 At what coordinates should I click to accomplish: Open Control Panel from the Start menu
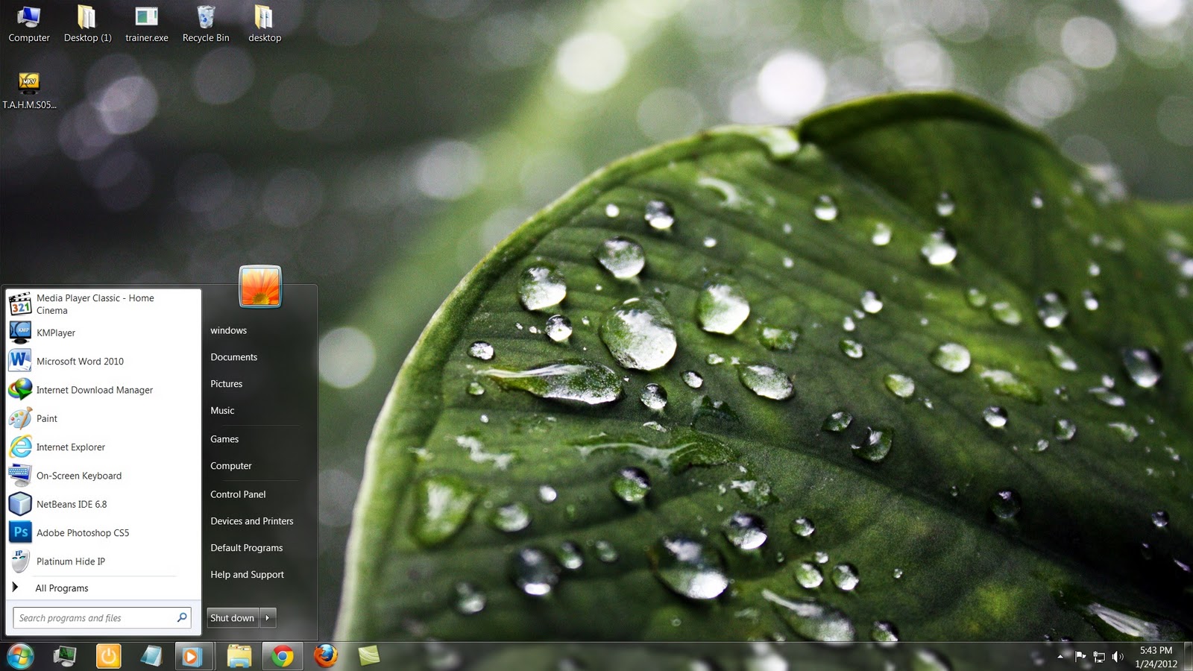click(238, 494)
